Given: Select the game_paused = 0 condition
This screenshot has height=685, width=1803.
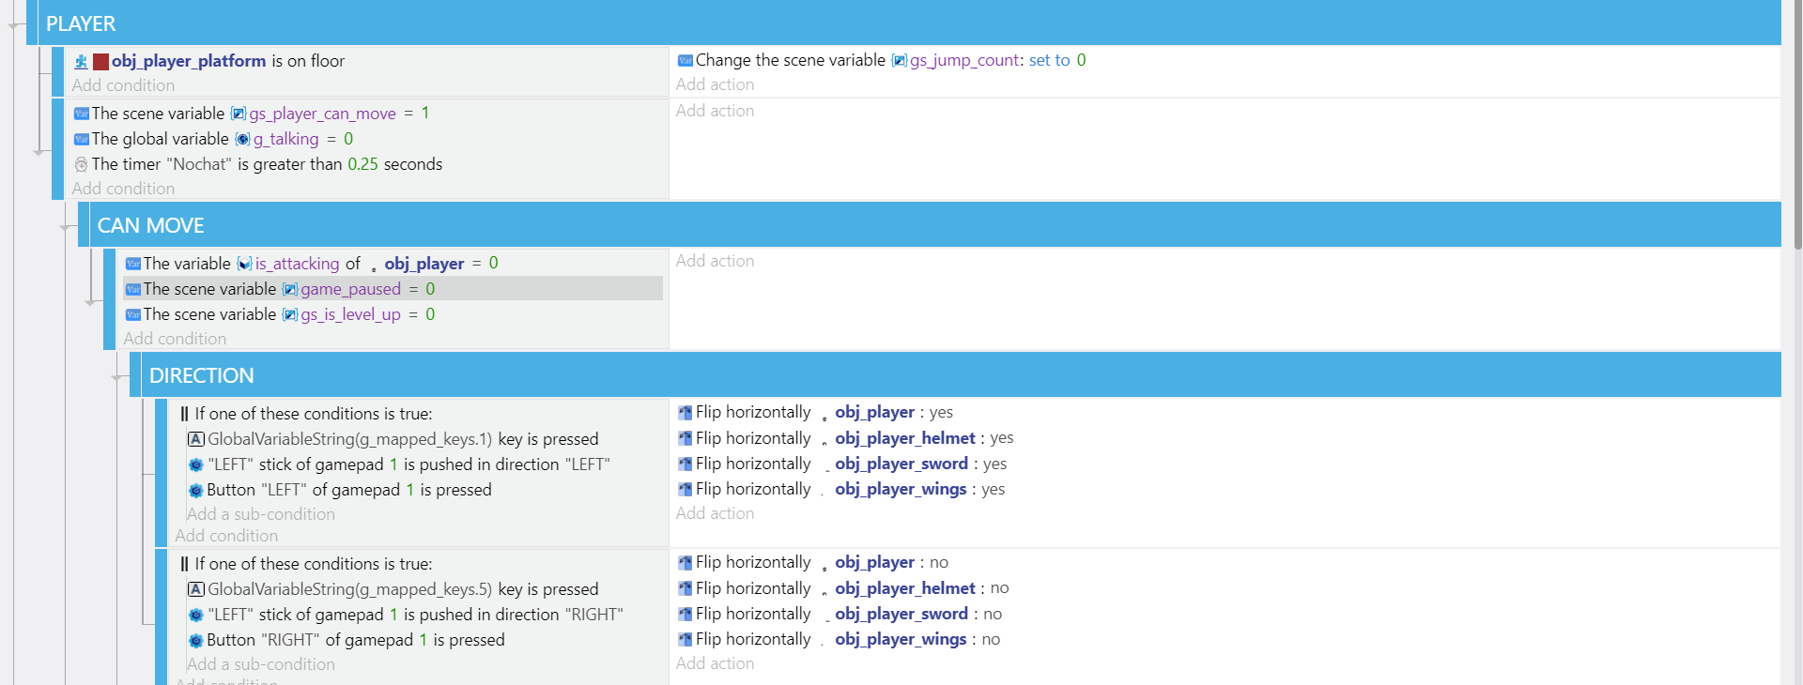Looking at the screenshot, I should [x=393, y=289].
